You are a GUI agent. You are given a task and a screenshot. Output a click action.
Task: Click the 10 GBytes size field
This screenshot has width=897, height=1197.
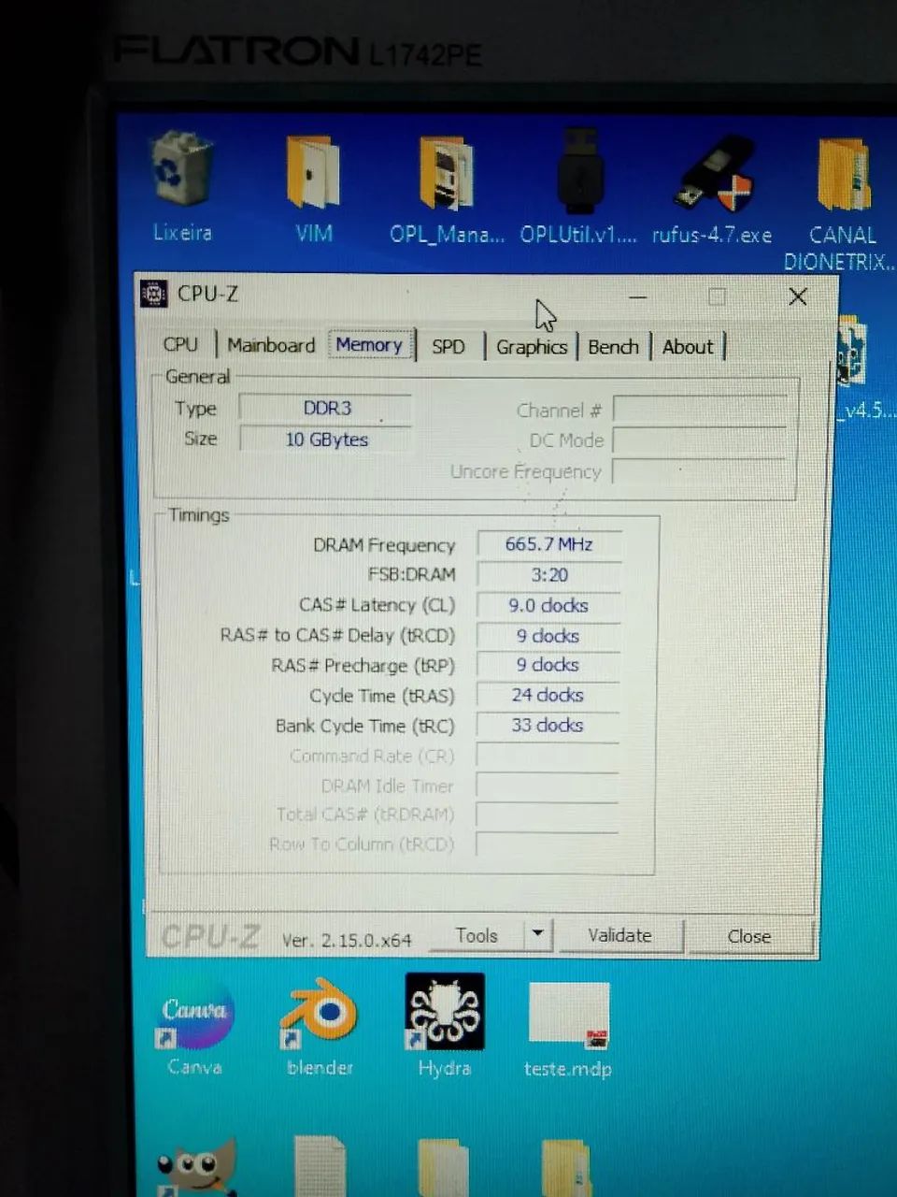click(x=326, y=440)
